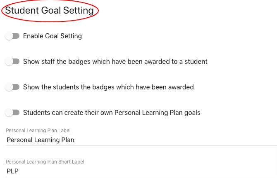This screenshot has height=187, width=277.
Task: Click the word 'Student' in the page heading
Action: coord(22,11)
